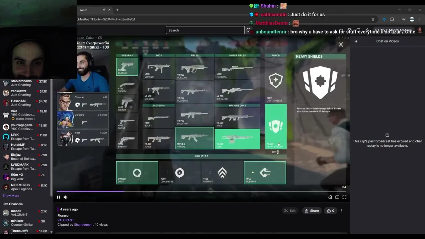Seek on the clip progress bar

pos(202,191)
